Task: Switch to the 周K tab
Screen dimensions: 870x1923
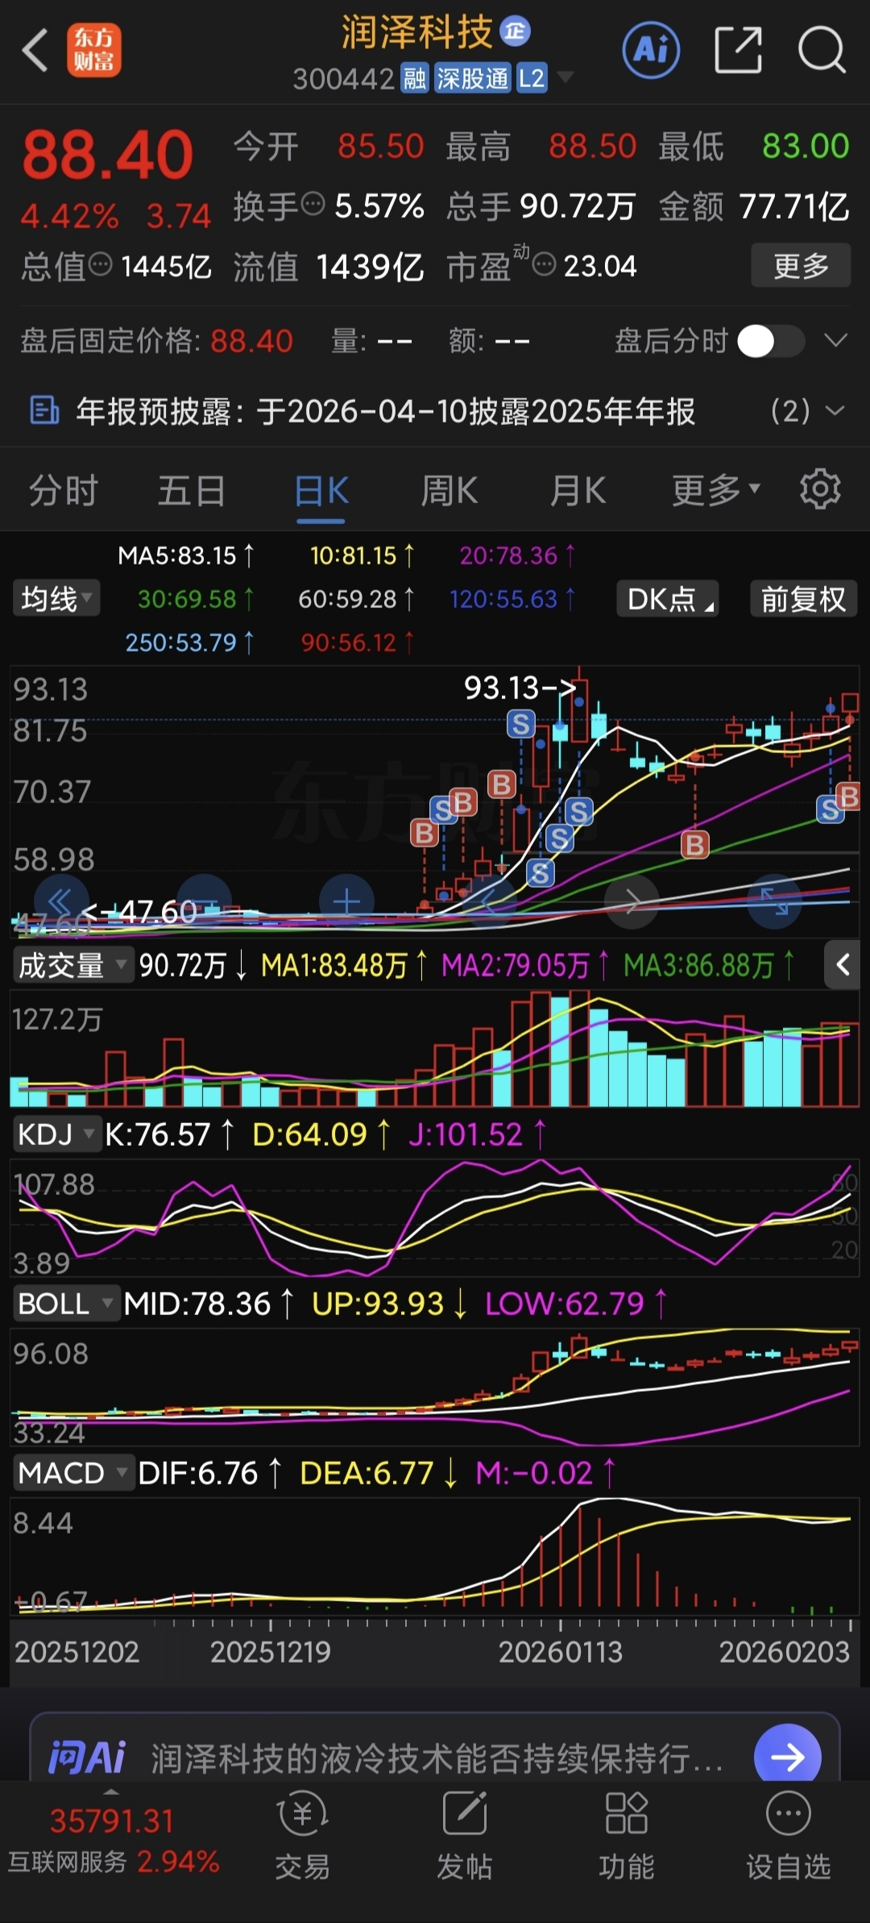Action: (449, 490)
